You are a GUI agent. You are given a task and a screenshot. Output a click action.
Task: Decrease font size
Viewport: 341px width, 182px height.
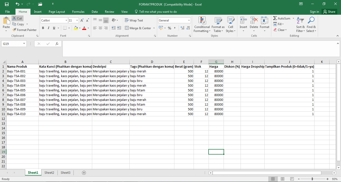pos(88,20)
